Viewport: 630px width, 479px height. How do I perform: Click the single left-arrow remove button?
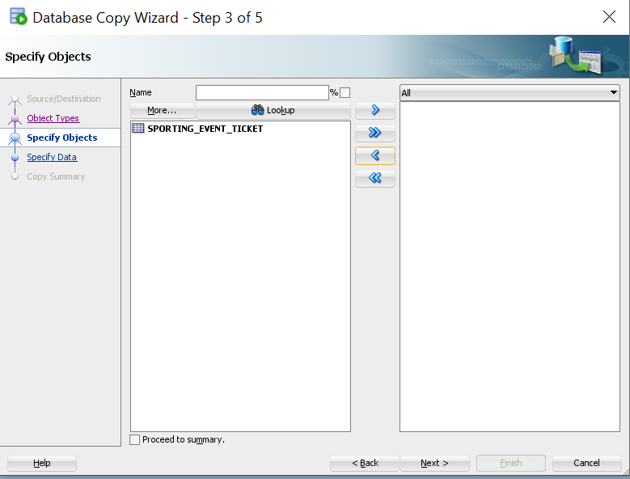click(x=375, y=155)
